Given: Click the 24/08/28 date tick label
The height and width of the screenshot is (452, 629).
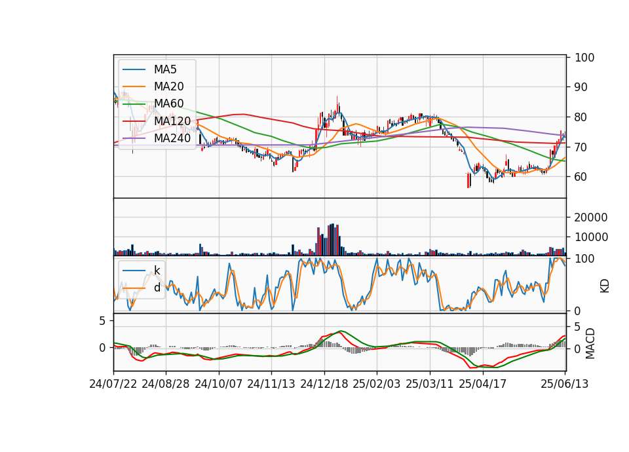Looking at the screenshot, I should pos(166,384).
